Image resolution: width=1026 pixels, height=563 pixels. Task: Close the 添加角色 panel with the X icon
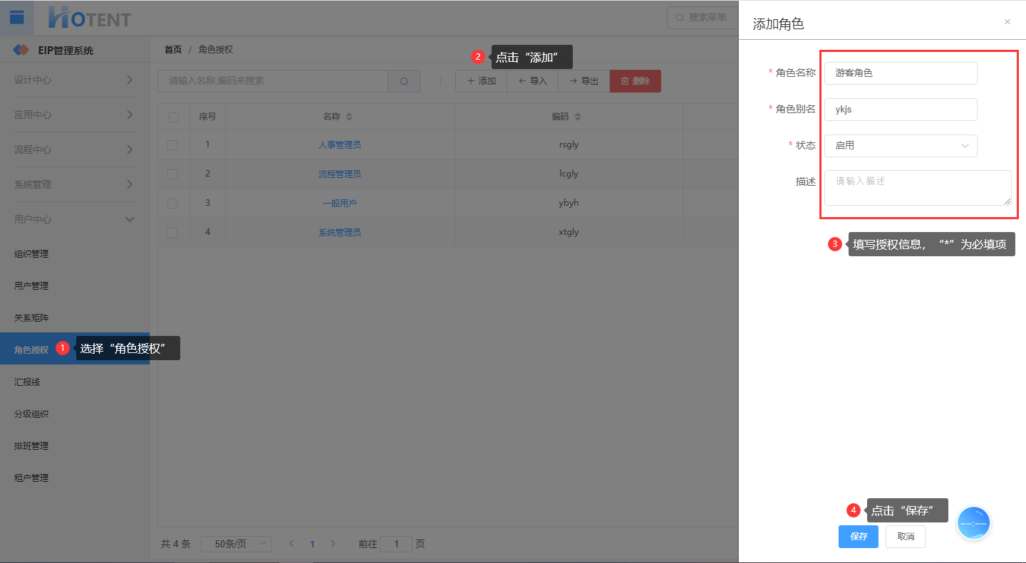(x=1007, y=22)
